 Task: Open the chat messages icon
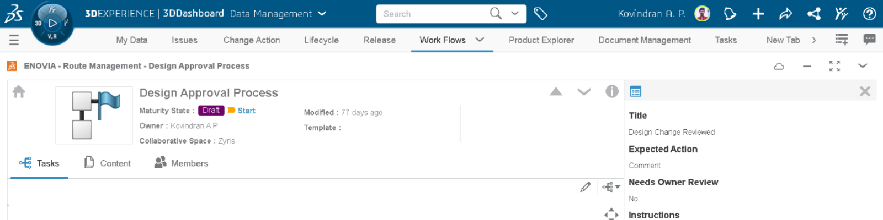tap(869, 40)
